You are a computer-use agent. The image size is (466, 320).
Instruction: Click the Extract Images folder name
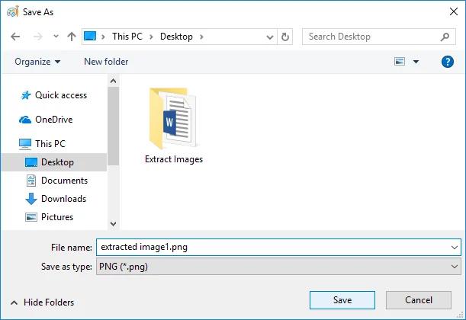(174, 159)
